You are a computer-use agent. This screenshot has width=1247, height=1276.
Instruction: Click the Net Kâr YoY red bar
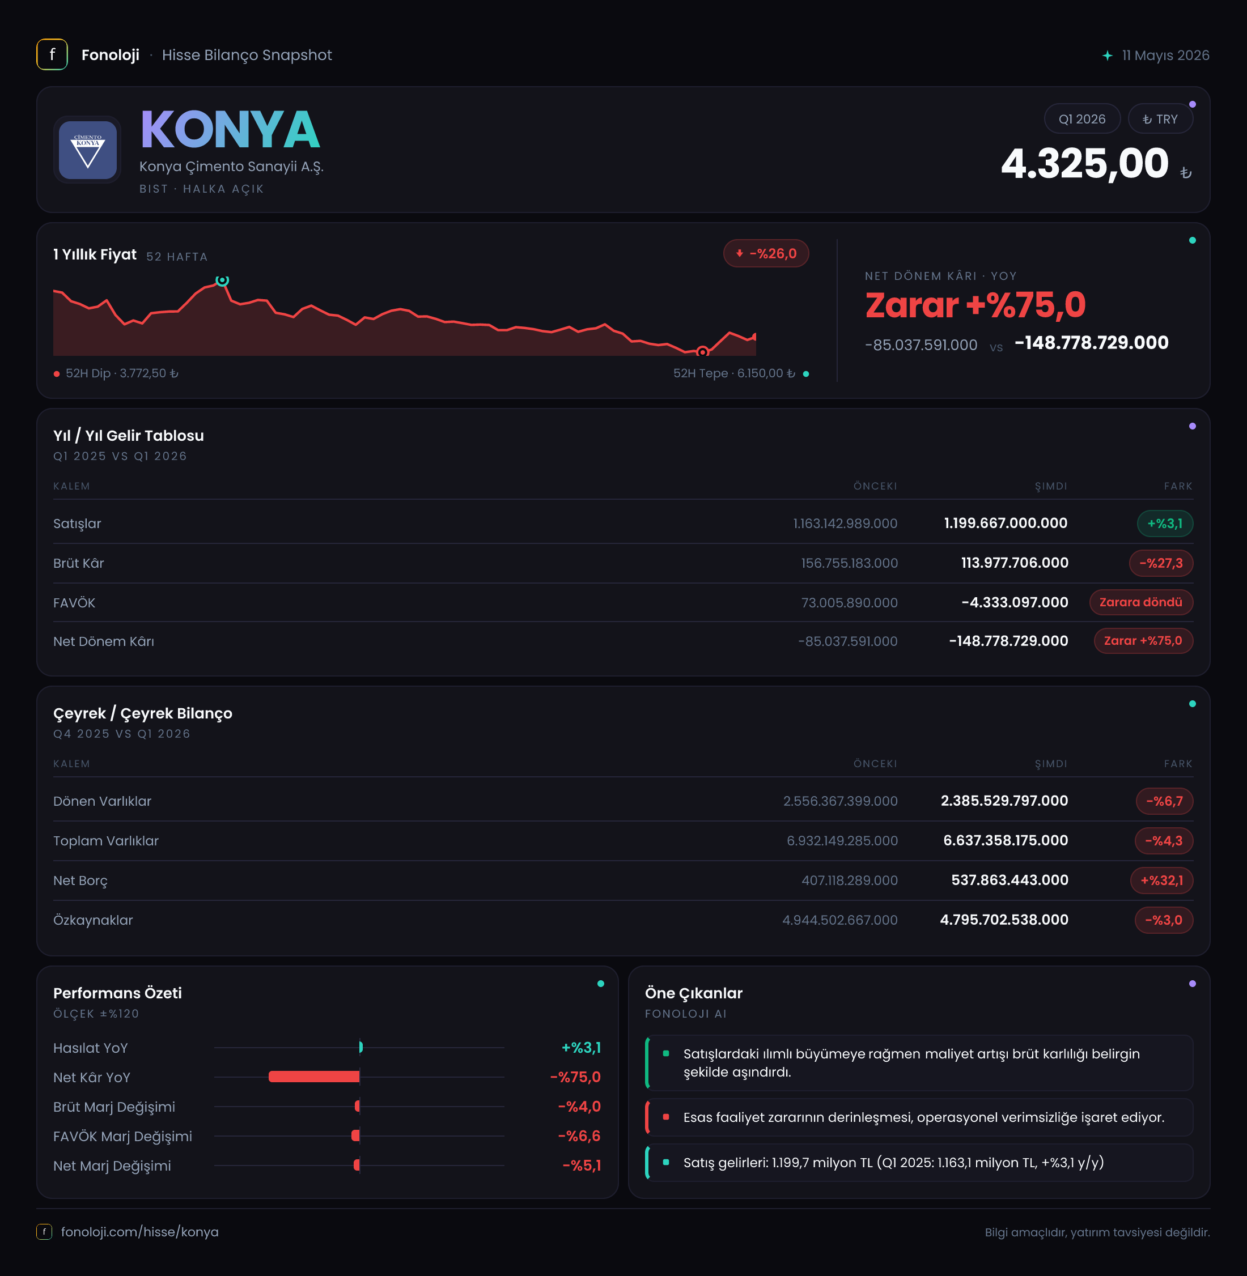[x=313, y=1077]
